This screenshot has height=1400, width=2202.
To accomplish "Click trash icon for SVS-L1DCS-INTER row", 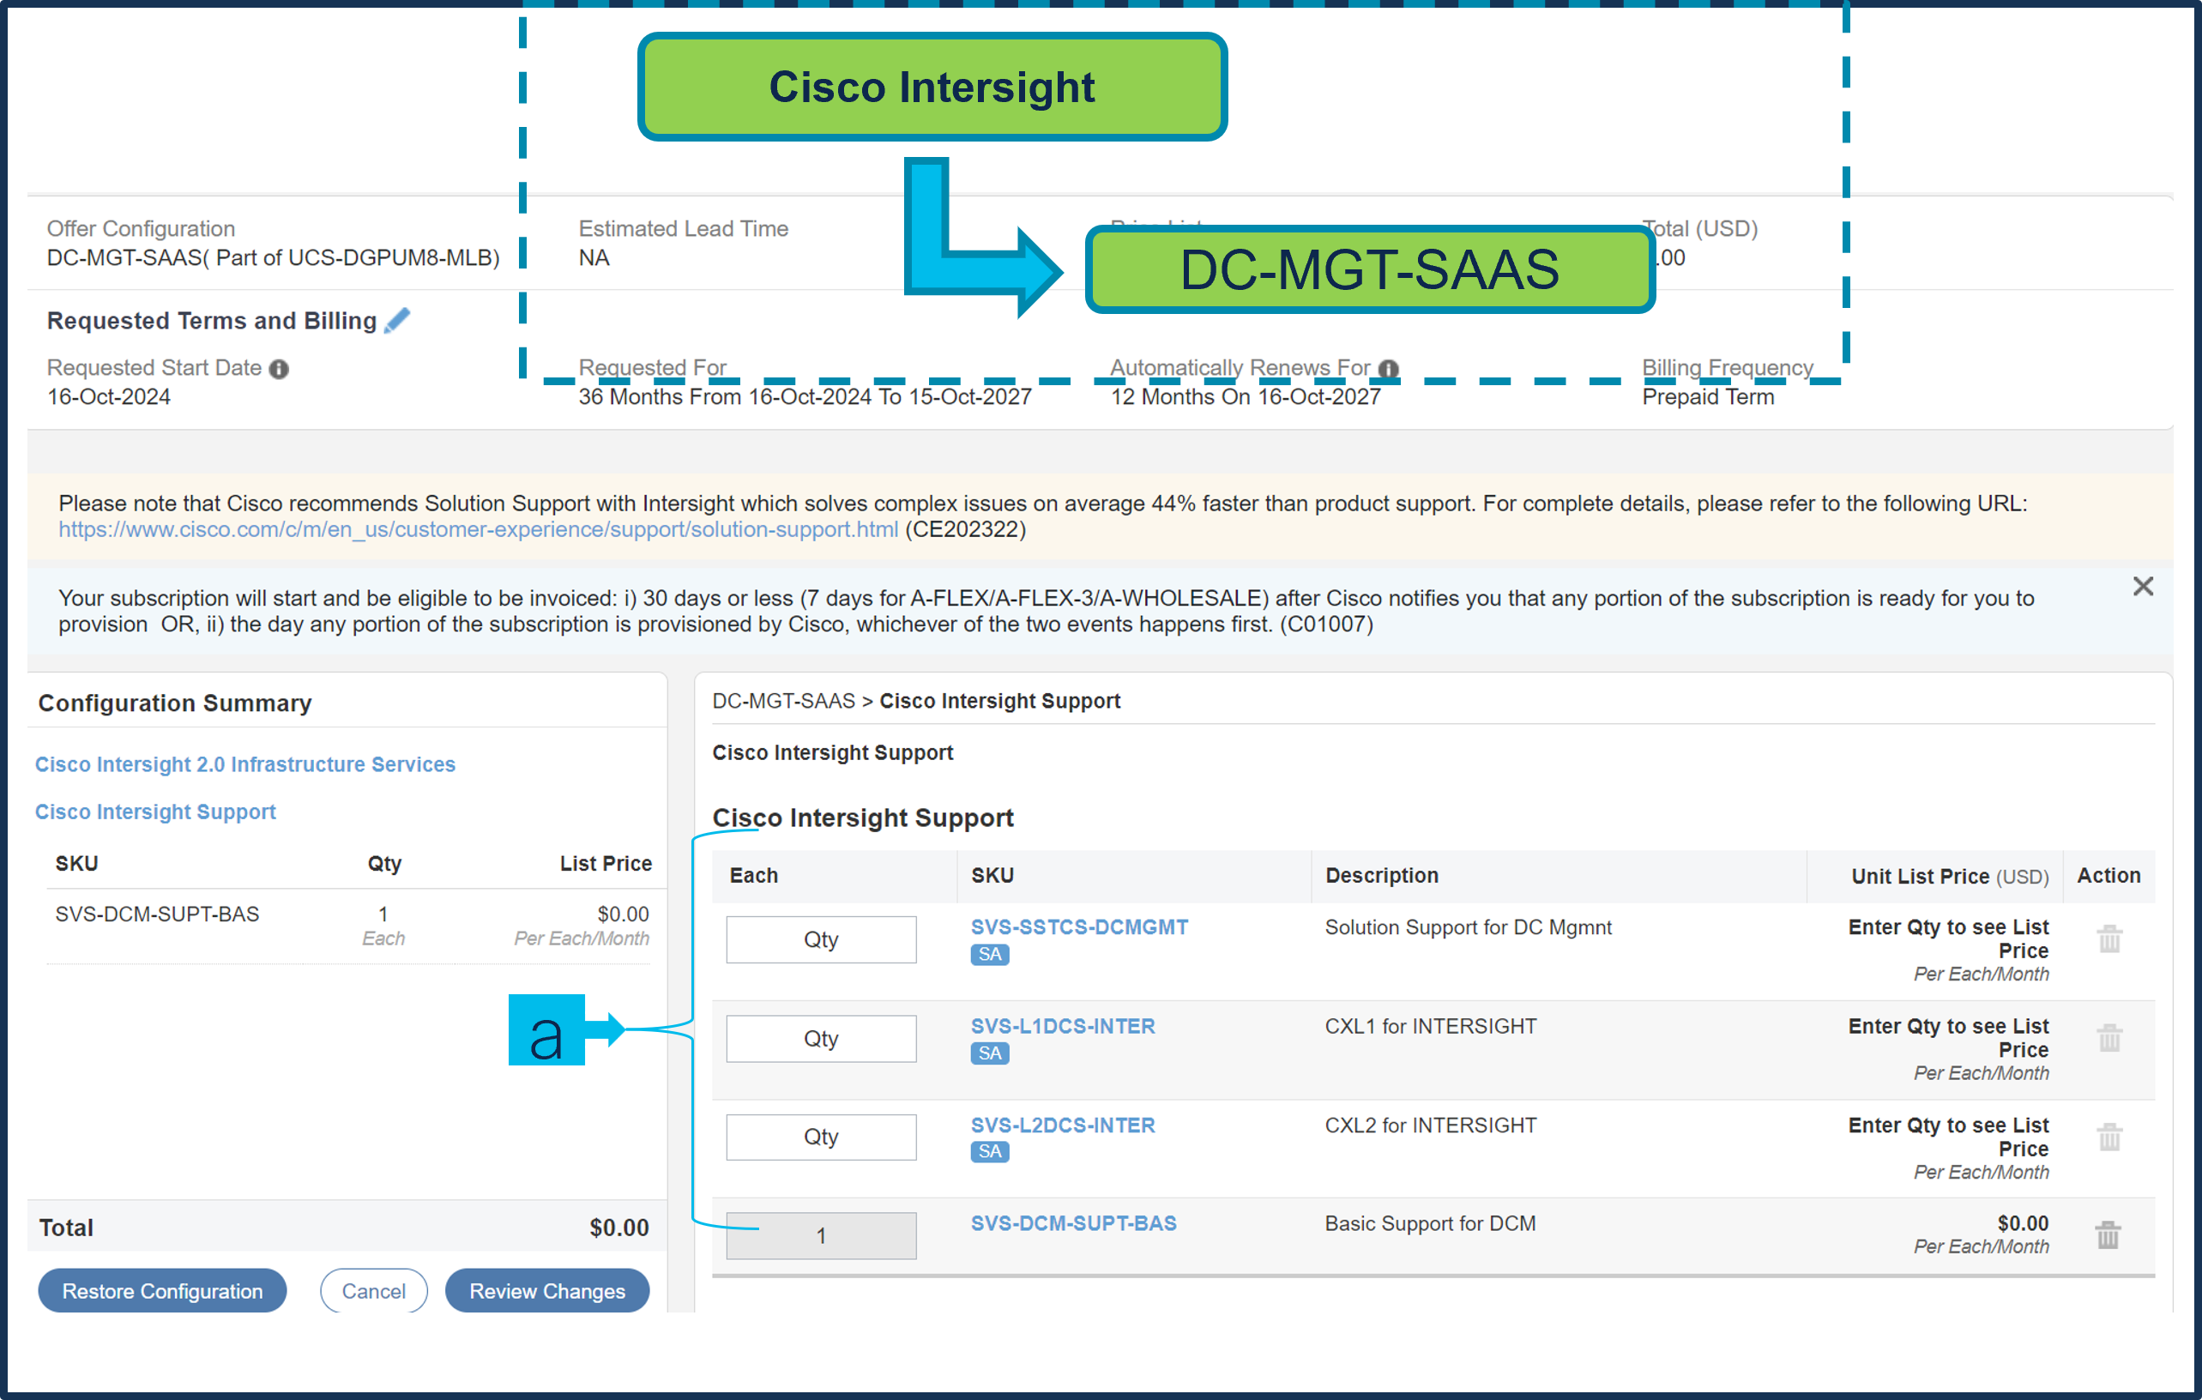I will 2108,1038.
